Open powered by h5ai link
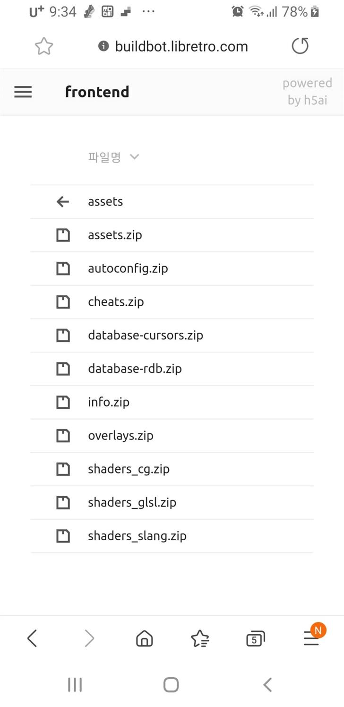 (307, 92)
